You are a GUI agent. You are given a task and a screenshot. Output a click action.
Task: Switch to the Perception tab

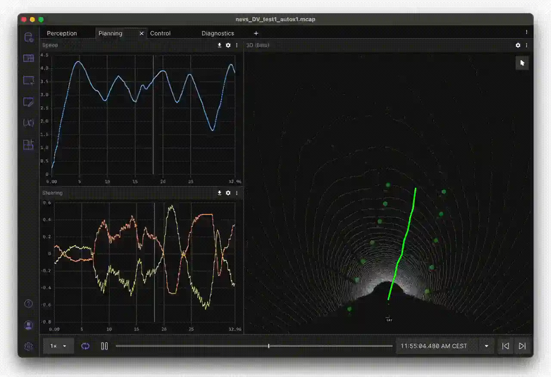coord(62,33)
